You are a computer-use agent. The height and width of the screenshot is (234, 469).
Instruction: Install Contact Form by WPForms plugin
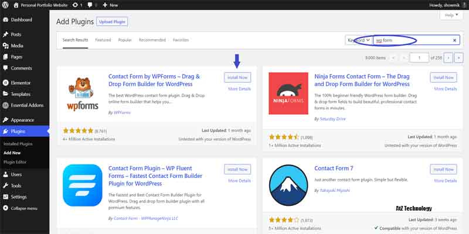237,77
